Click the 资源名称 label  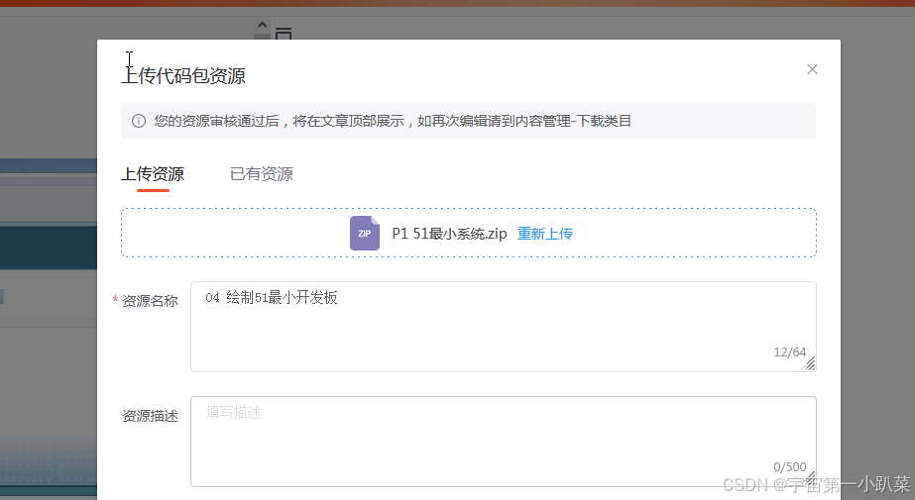point(150,301)
